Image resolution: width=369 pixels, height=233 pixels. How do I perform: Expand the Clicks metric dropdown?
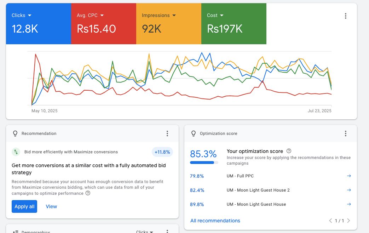pos(29,16)
